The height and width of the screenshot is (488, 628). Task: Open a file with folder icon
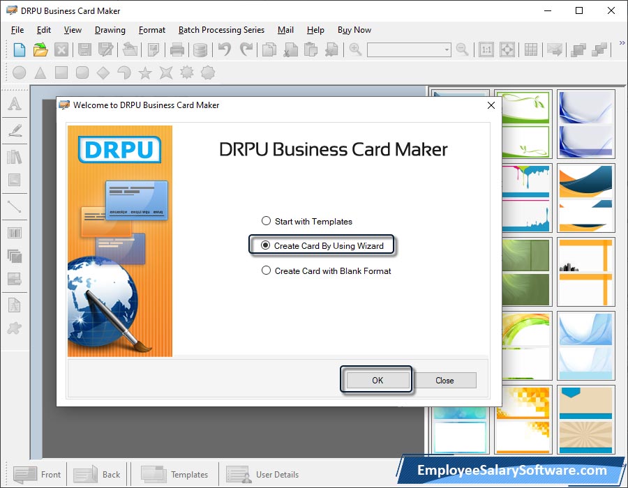[x=40, y=50]
